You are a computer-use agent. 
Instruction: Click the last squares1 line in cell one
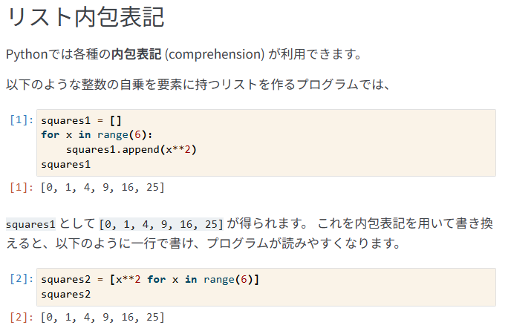coord(65,164)
